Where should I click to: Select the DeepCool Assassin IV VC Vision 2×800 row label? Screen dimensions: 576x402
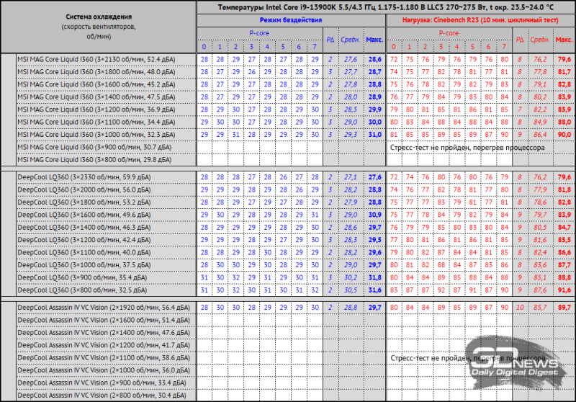[102, 396]
